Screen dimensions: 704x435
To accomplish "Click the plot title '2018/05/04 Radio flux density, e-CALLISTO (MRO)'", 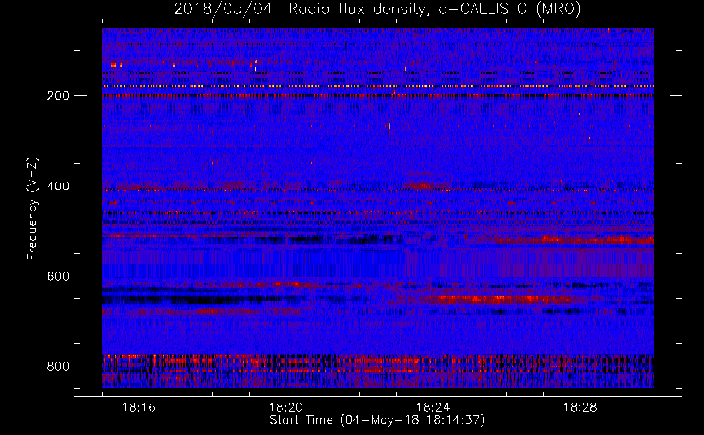I will coord(377,9).
